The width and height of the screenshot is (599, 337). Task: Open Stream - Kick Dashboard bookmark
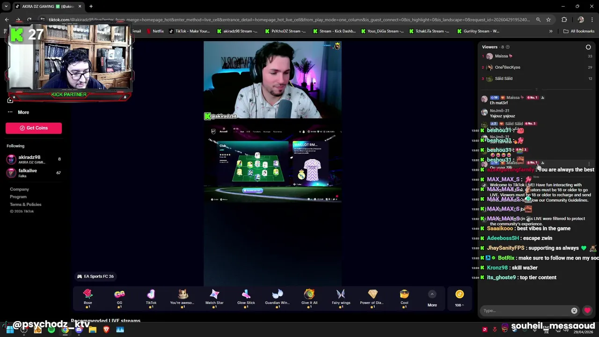(x=334, y=31)
